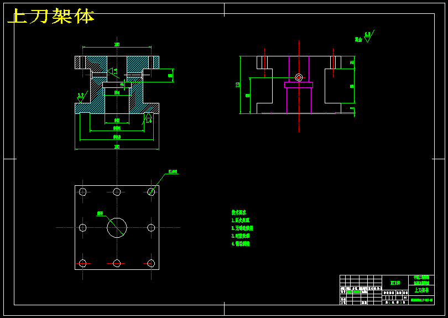
Task: Select the HT150 material cell in the title block
Action: tap(395, 283)
